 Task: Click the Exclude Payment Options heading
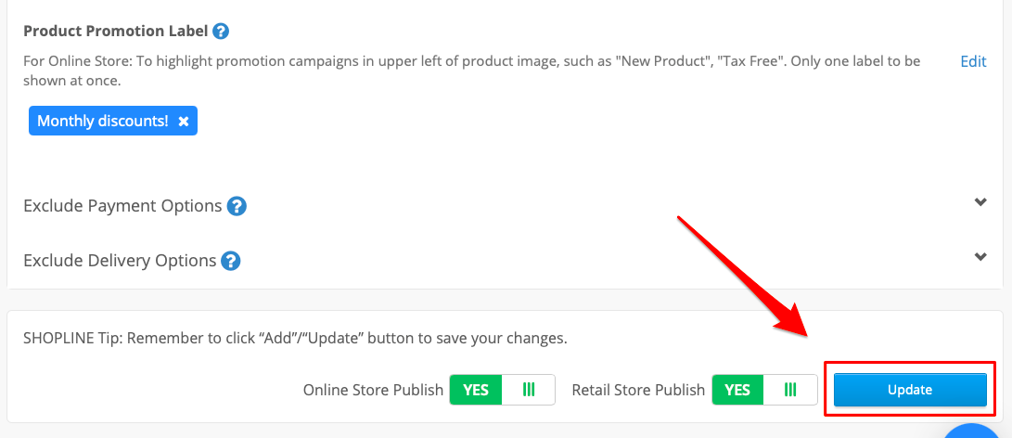pyautogui.click(x=122, y=206)
